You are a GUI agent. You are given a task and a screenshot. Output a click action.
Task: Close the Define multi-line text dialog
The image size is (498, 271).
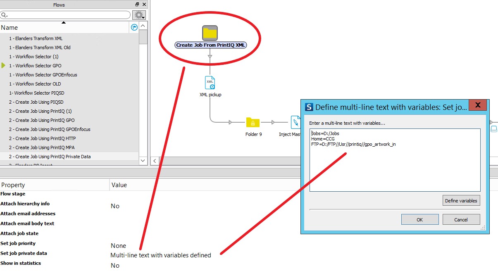coord(478,105)
